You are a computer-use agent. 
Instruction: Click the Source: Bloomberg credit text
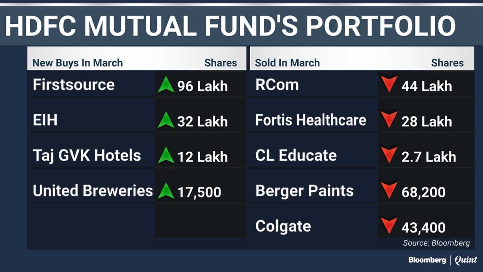436,243
